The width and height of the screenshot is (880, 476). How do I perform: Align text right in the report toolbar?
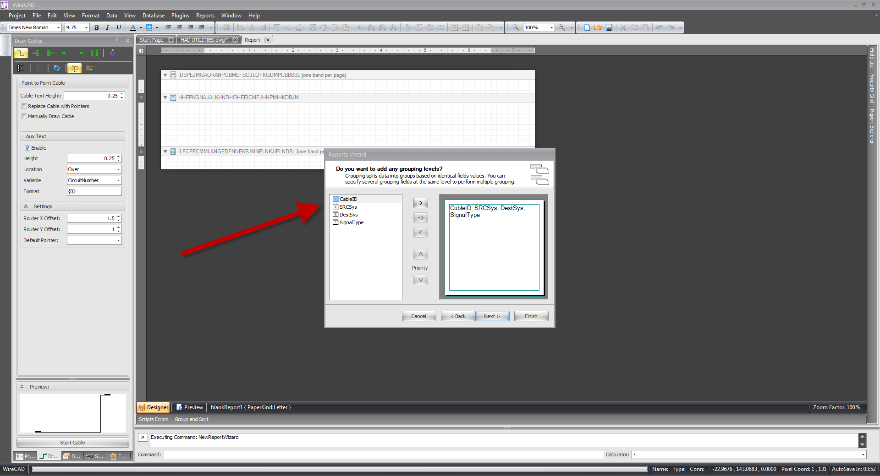190,27
